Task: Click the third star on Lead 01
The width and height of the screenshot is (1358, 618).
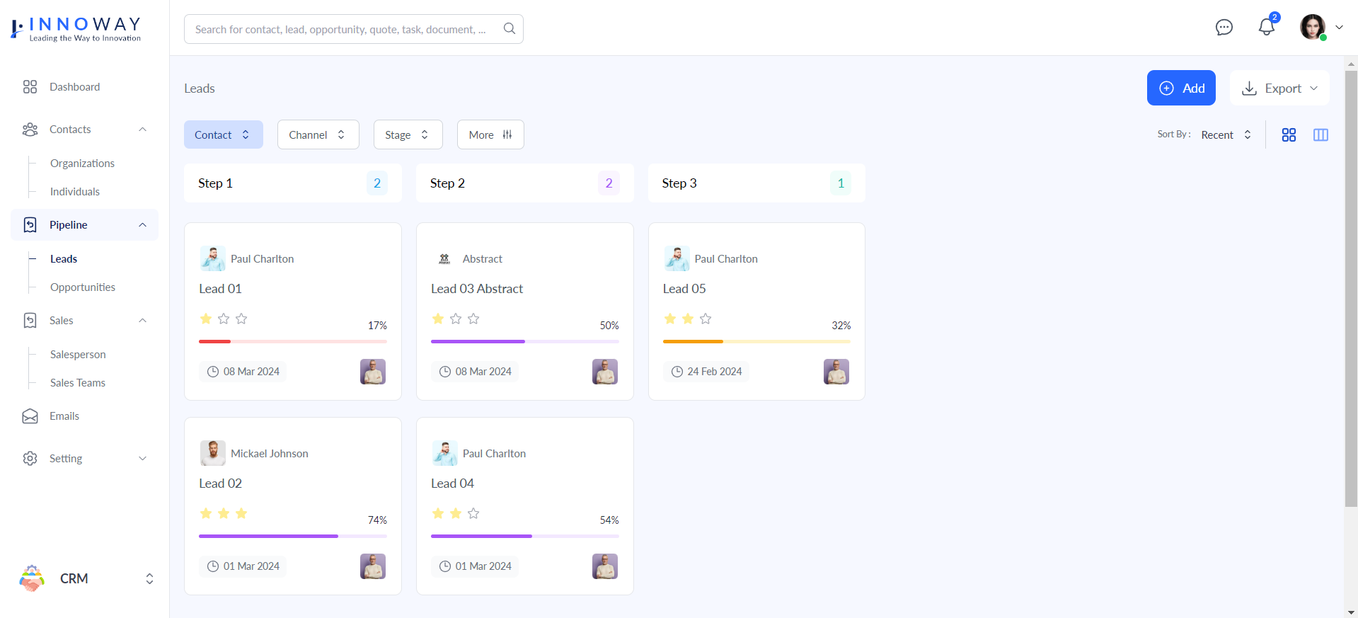Action: click(x=241, y=319)
